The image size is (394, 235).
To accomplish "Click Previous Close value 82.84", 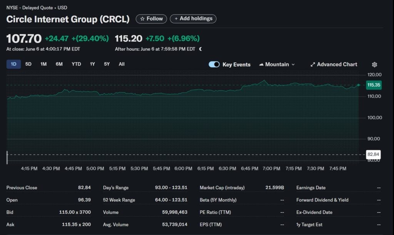I will click(x=84, y=188).
